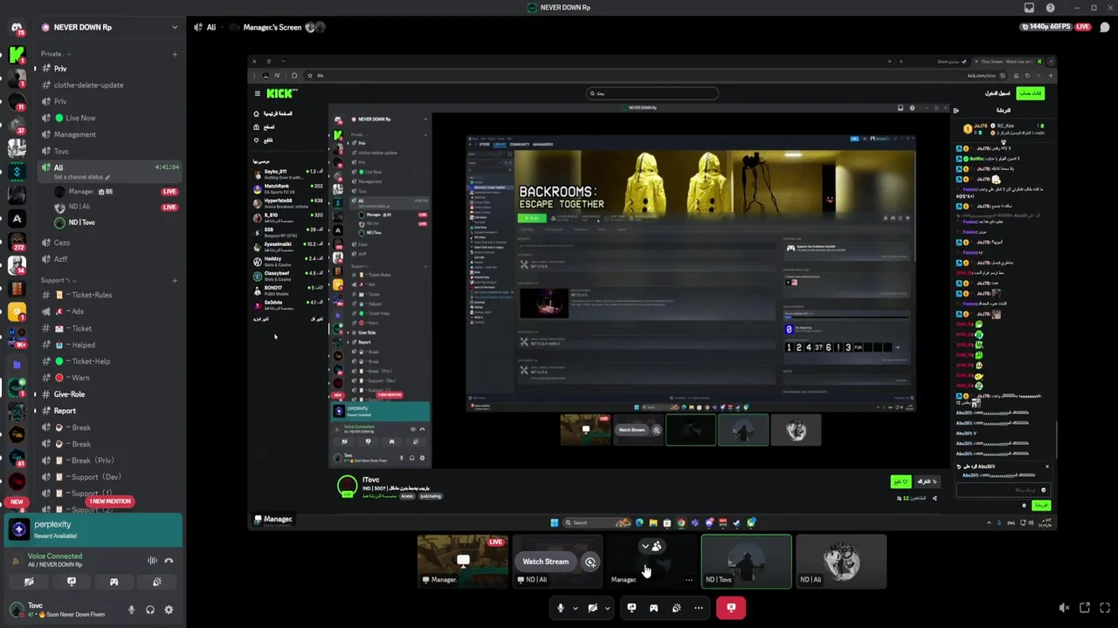The image size is (1118, 628).
Task: Add channel to Support category
Action: coord(175,281)
